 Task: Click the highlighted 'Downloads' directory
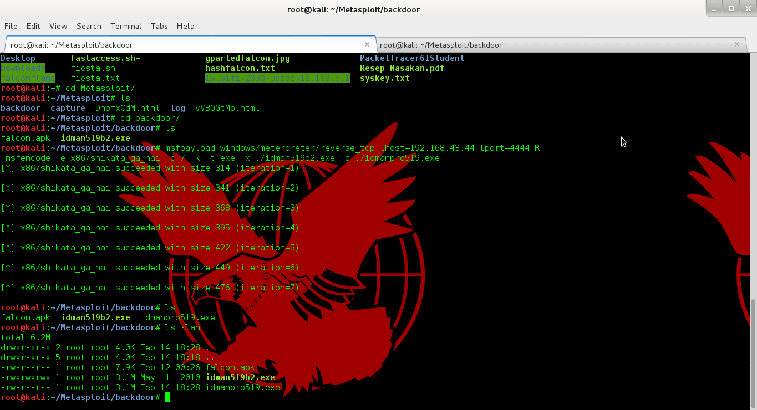coord(23,68)
